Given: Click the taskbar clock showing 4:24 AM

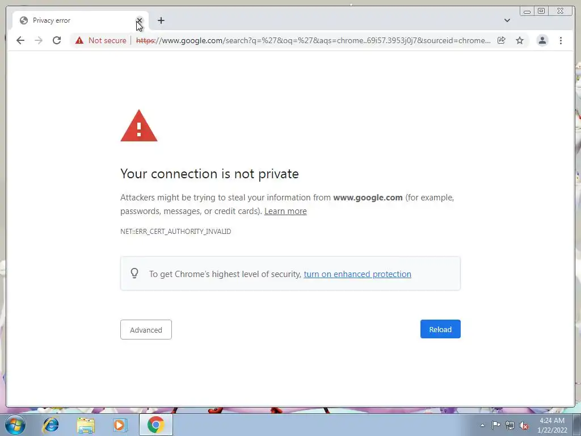Looking at the screenshot, I should (x=552, y=425).
